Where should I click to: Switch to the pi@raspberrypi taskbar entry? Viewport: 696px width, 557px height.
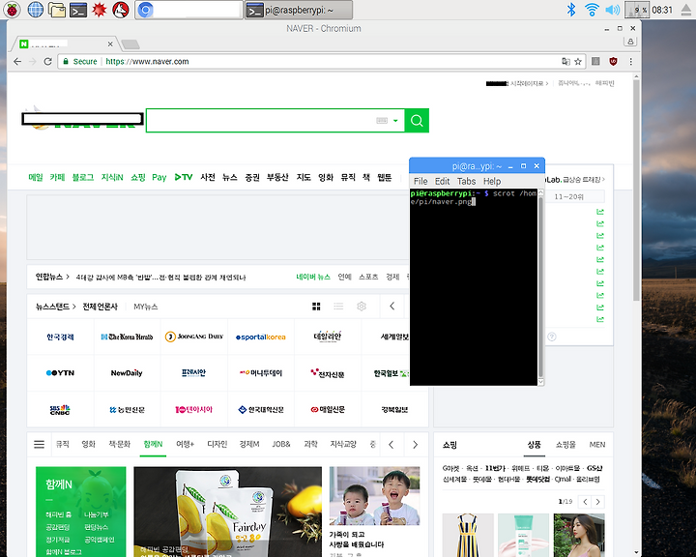coord(299,10)
